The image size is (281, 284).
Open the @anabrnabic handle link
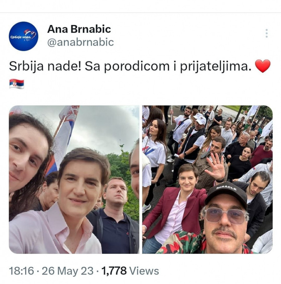coord(81,42)
